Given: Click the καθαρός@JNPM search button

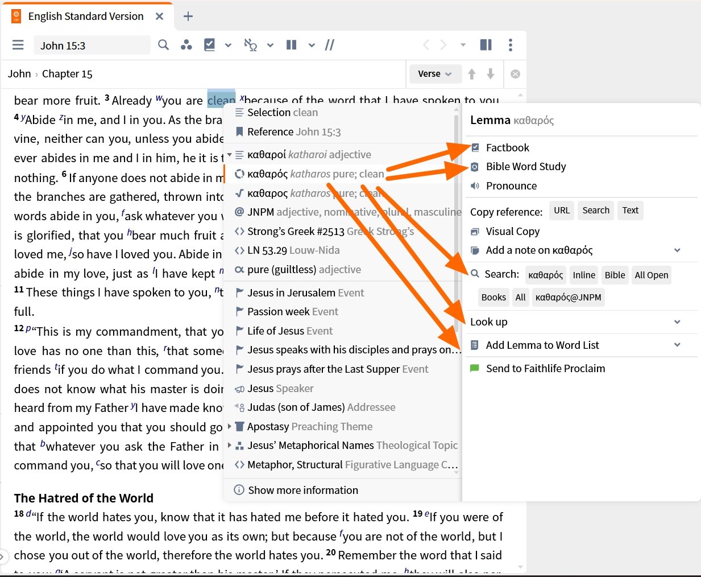Looking at the screenshot, I should (569, 297).
